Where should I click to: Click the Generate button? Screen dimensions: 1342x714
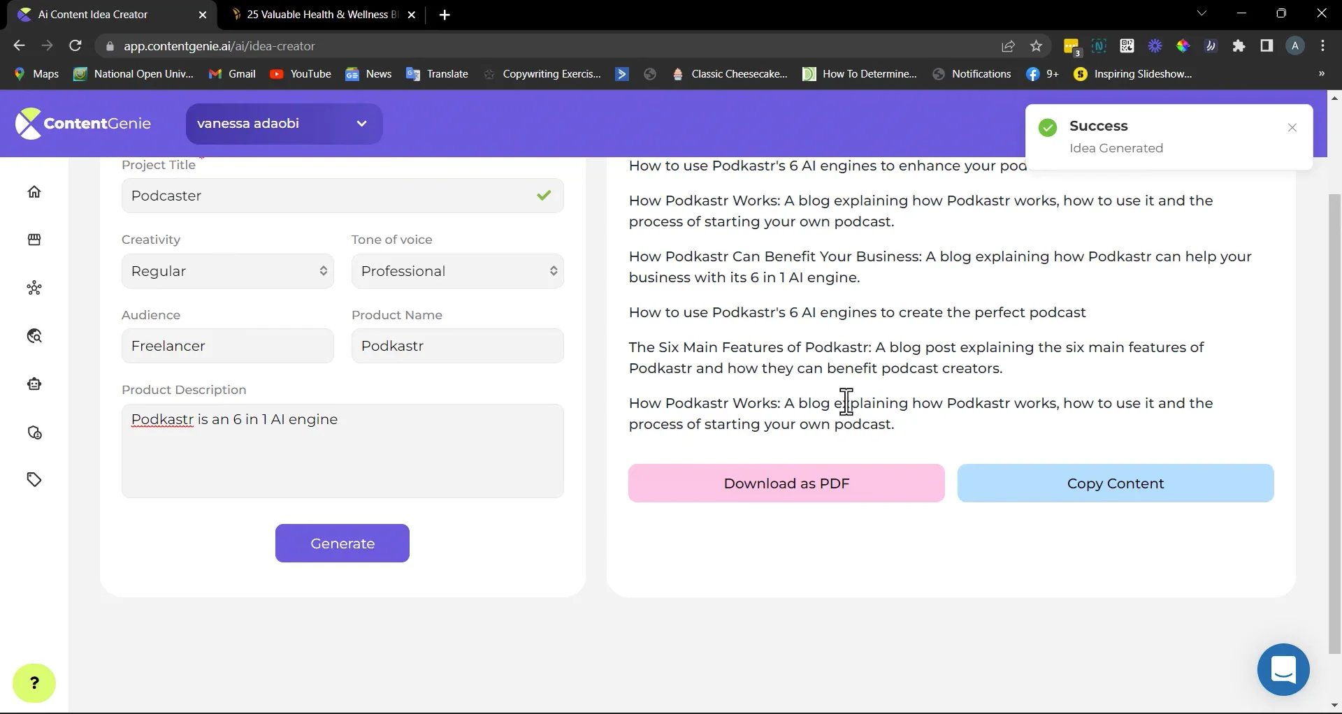(x=342, y=544)
